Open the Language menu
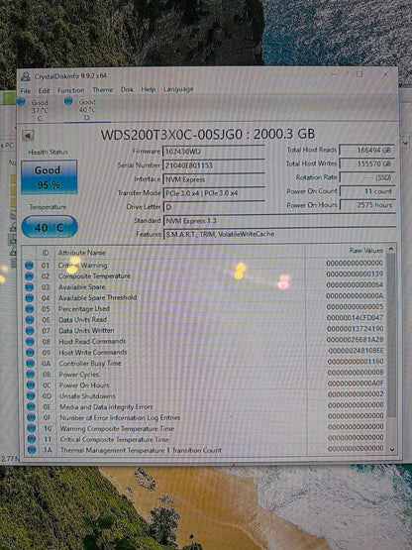412x550 pixels. click(x=178, y=89)
